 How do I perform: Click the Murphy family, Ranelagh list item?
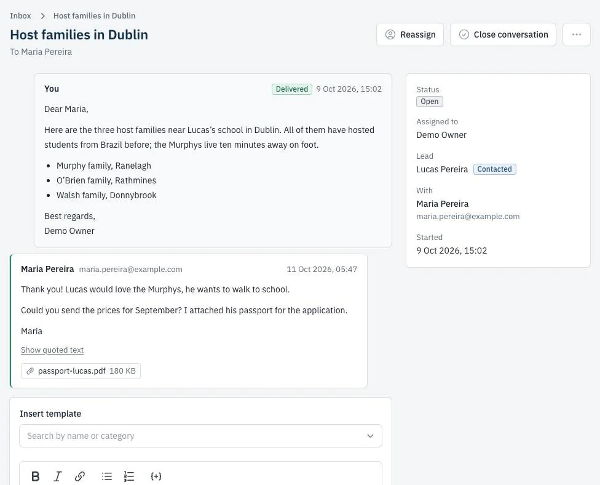tap(104, 166)
